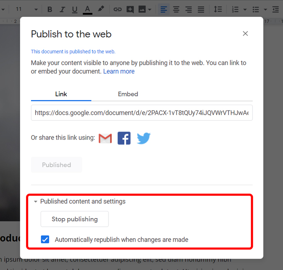Share link via Facebook icon
The image size is (283, 270).
pos(124,138)
